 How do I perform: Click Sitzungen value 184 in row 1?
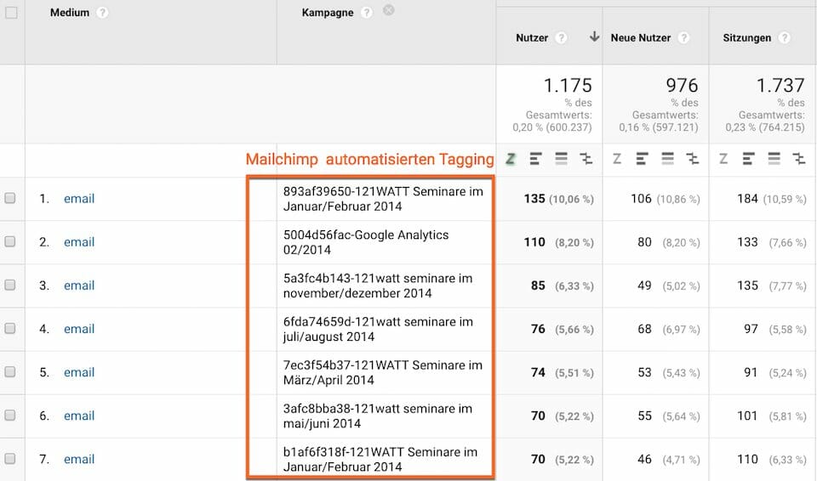(x=747, y=199)
